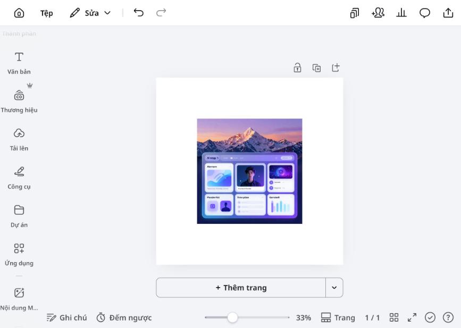This screenshot has height=328, width=461.
Task: Open analytics bar chart icon
Action: point(401,13)
